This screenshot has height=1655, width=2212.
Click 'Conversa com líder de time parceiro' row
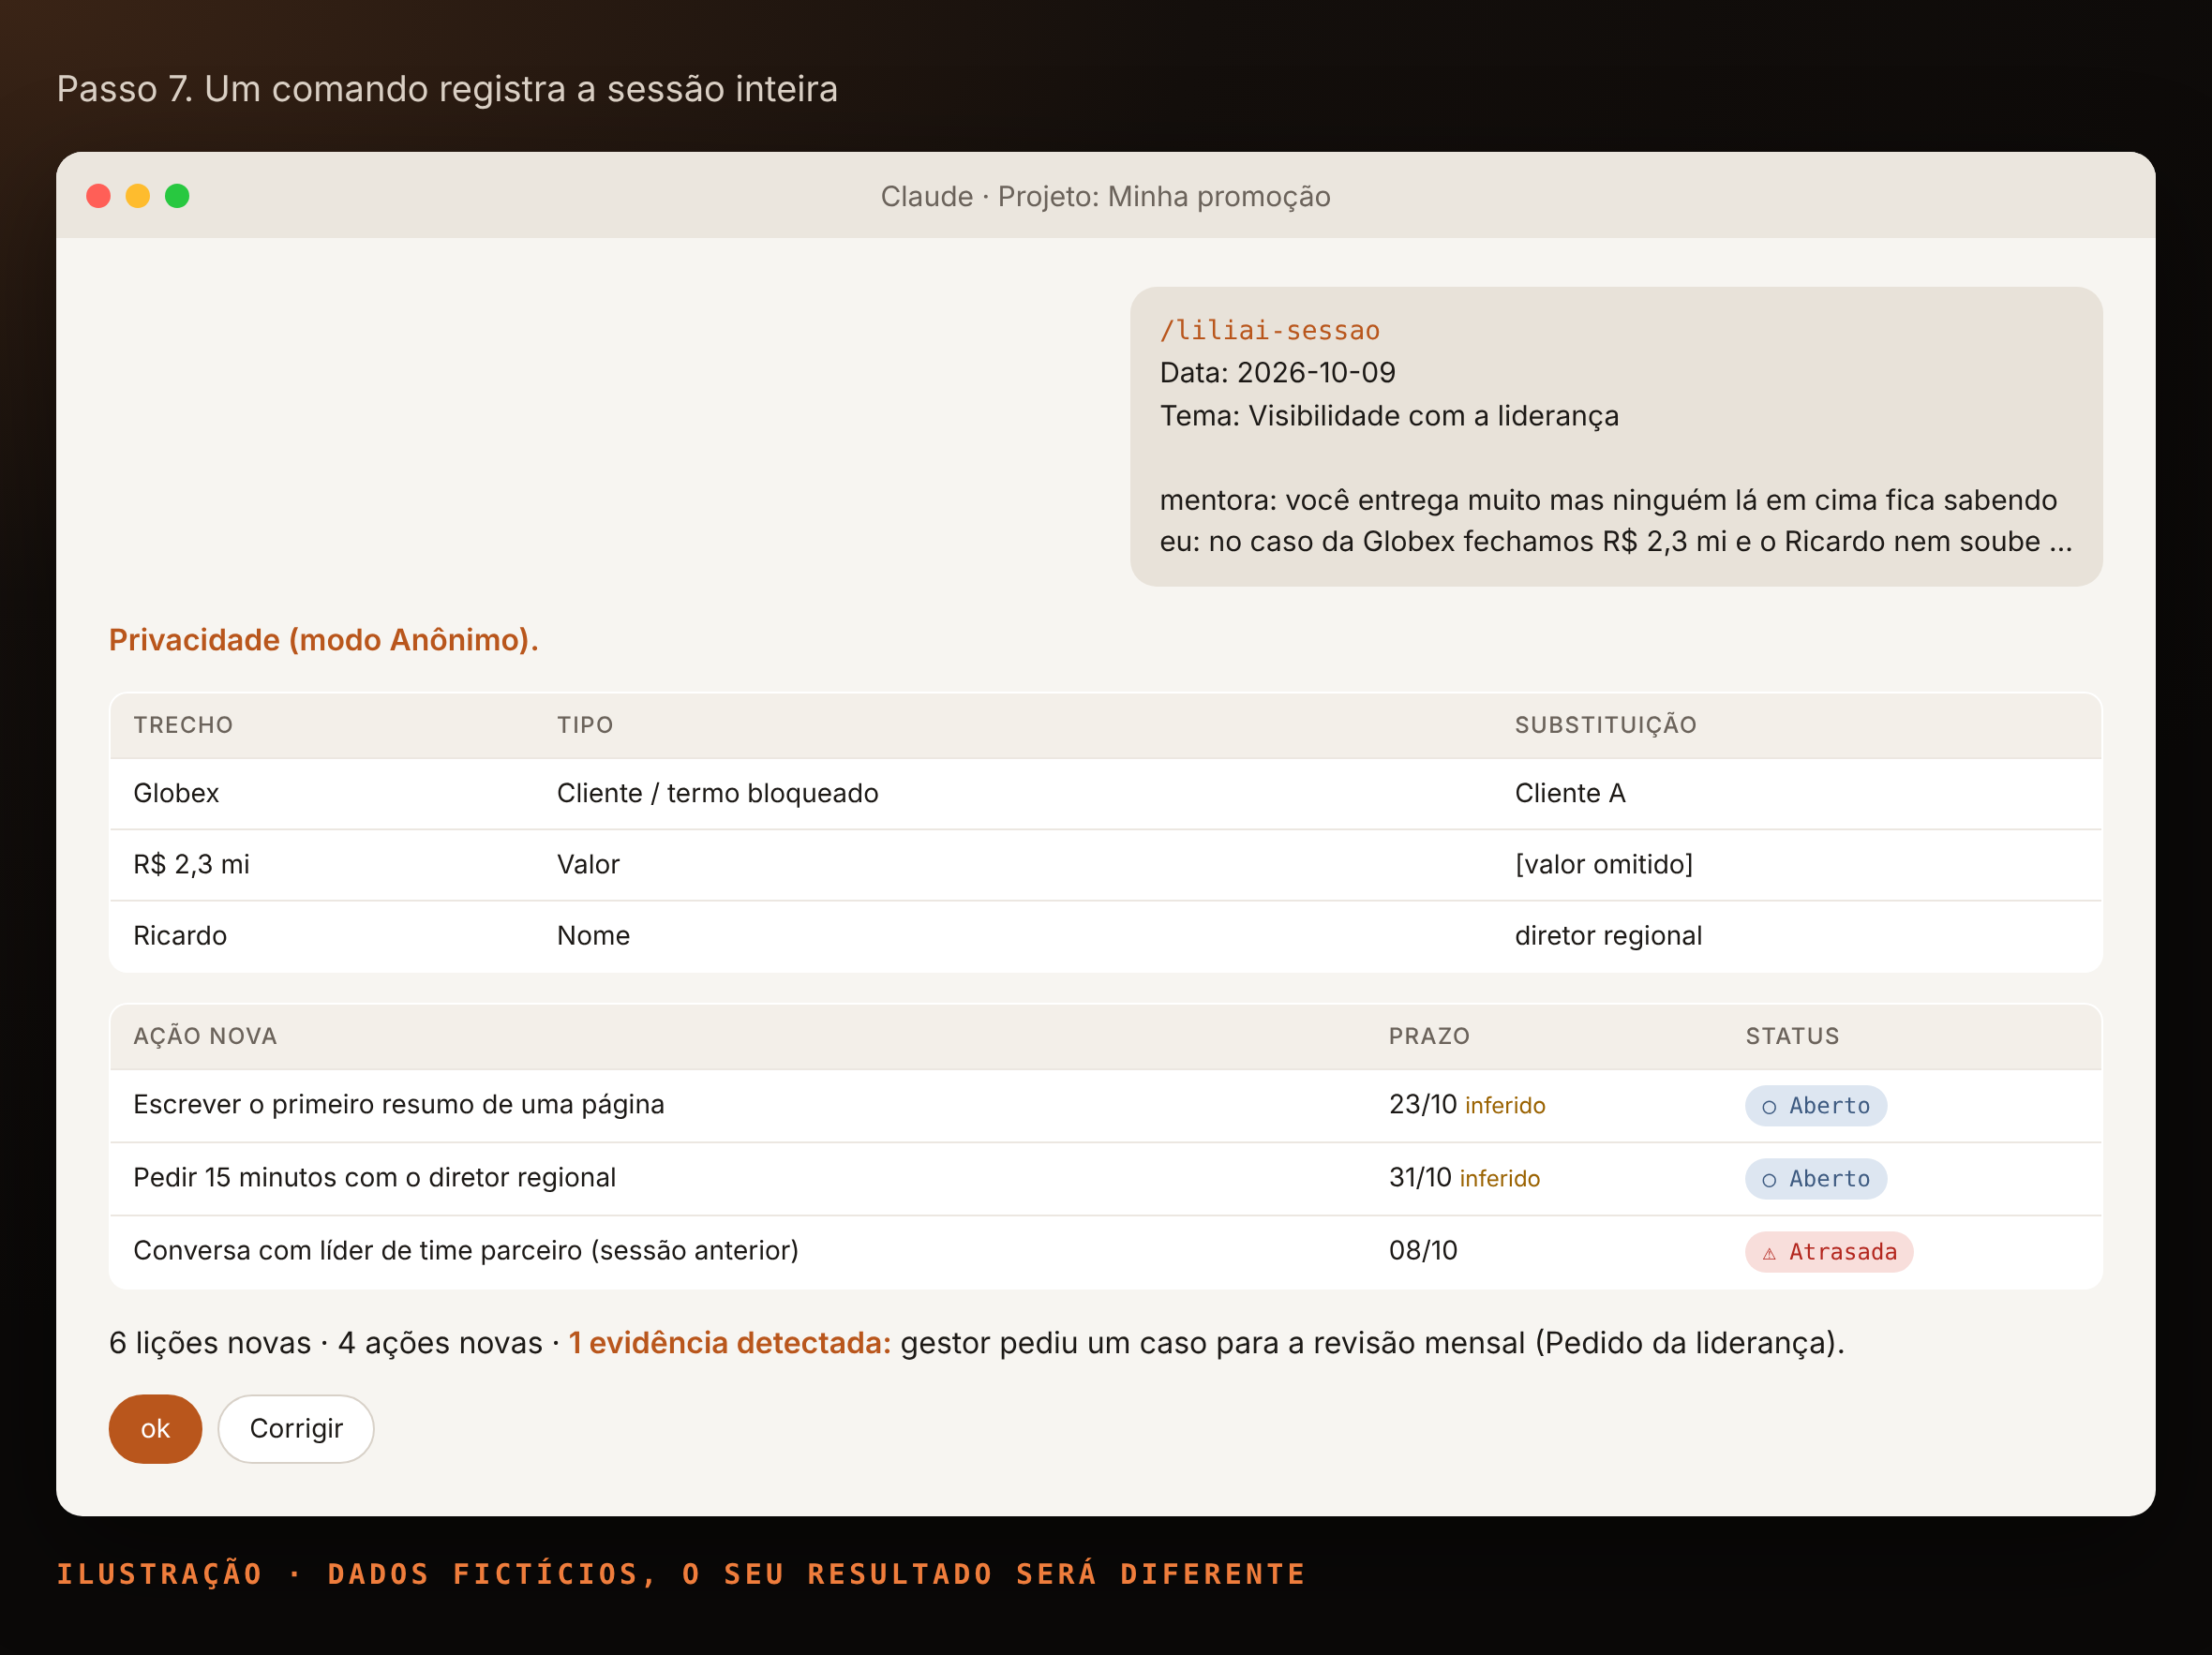tap(1105, 1251)
